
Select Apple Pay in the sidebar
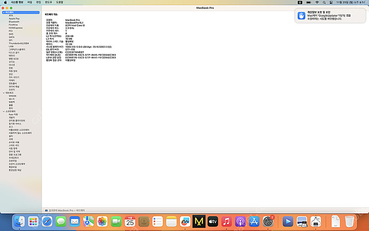14,18
